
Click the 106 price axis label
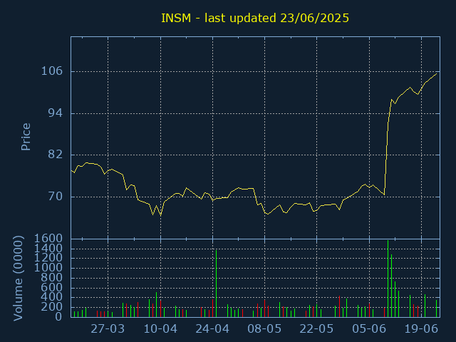(x=52, y=71)
